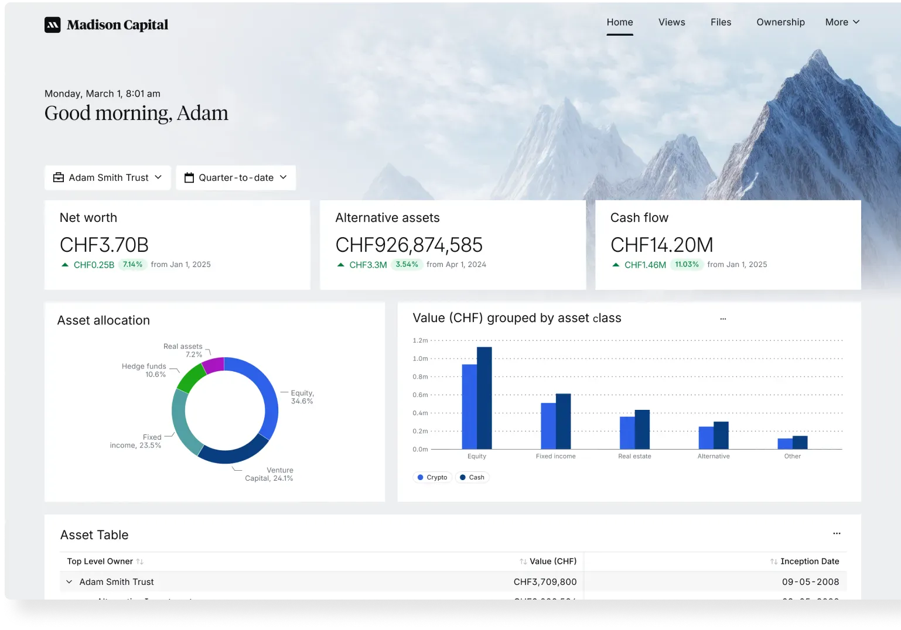Click the green up arrow beside CHF3.3M
Image resolution: width=901 pixels, height=630 pixels.
click(340, 265)
